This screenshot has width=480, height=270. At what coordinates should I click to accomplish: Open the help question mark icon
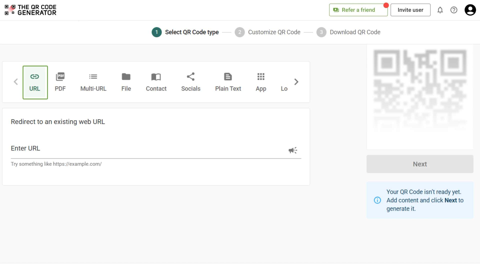454,10
